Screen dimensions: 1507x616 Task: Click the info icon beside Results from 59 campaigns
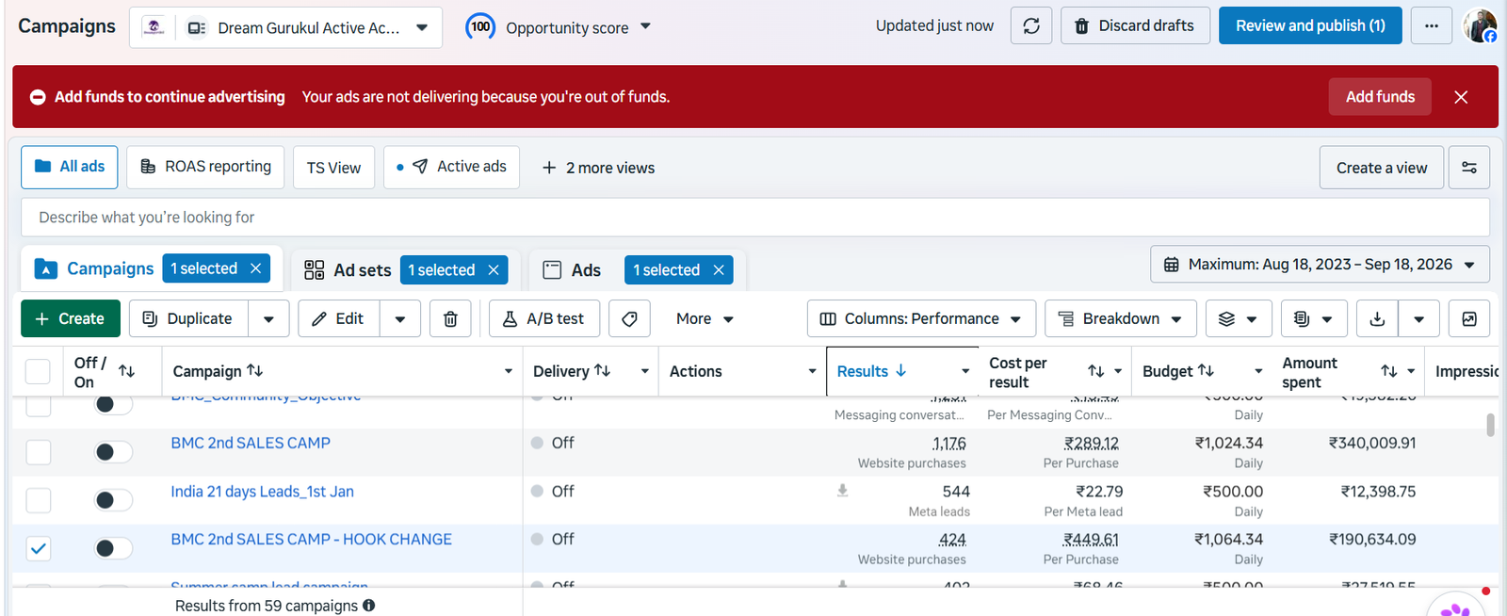click(x=368, y=606)
